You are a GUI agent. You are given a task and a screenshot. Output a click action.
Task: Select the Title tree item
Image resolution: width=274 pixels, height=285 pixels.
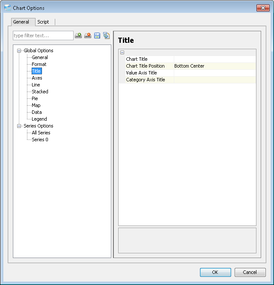36,71
